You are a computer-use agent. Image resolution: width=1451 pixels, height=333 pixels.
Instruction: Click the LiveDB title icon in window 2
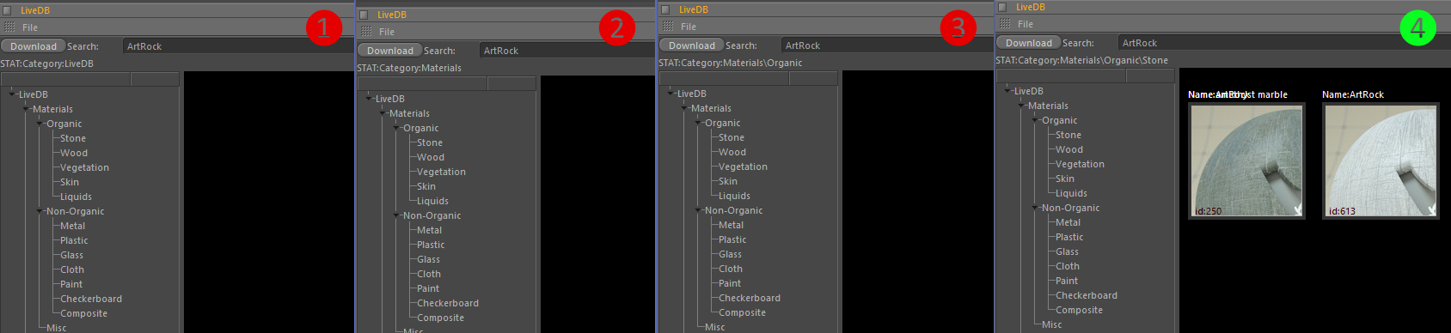[x=364, y=15]
